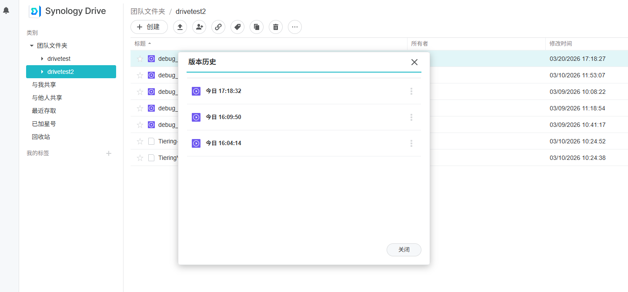The width and height of the screenshot is (628, 292).
Task: Open the more actions ellipsis menu
Action: tap(295, 27)
